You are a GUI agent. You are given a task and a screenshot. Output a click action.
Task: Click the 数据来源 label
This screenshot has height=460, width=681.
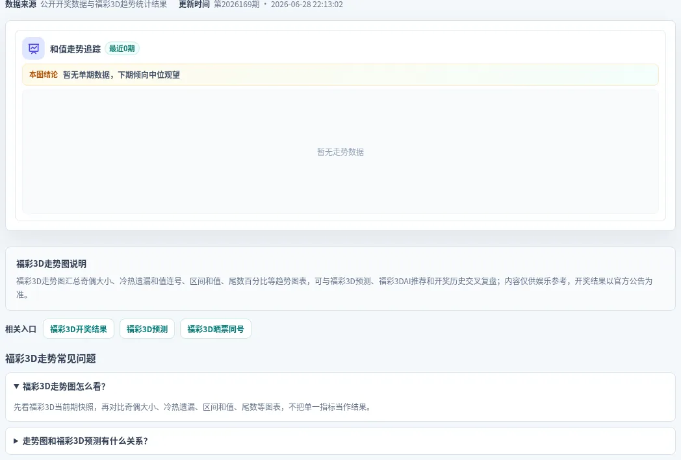point(20,5)
